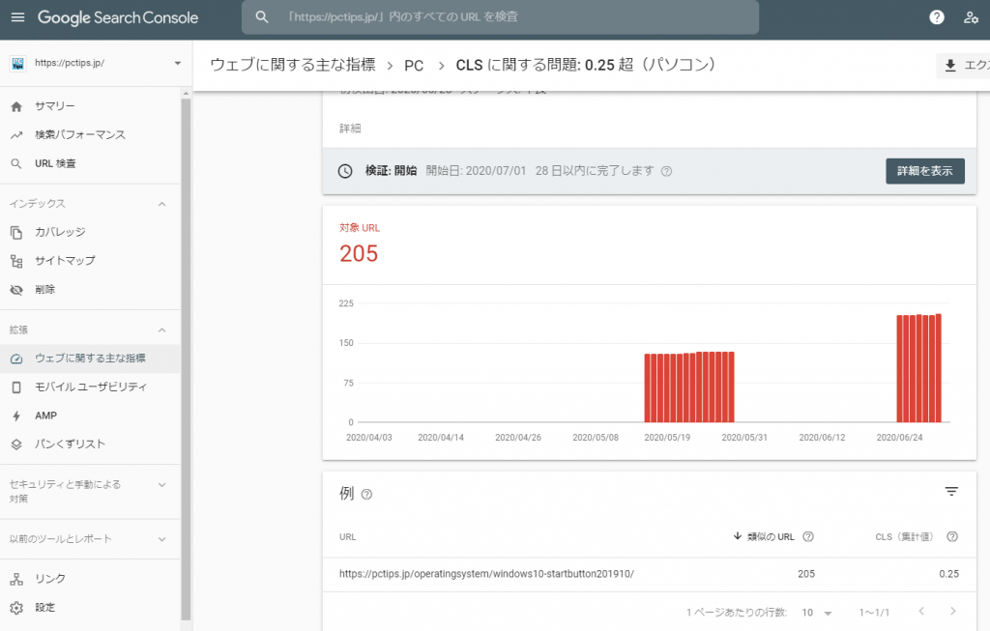This screenshot has height=631, width=990.
Task: Go to PC breadcrumb link
Action: pos(414,66)
